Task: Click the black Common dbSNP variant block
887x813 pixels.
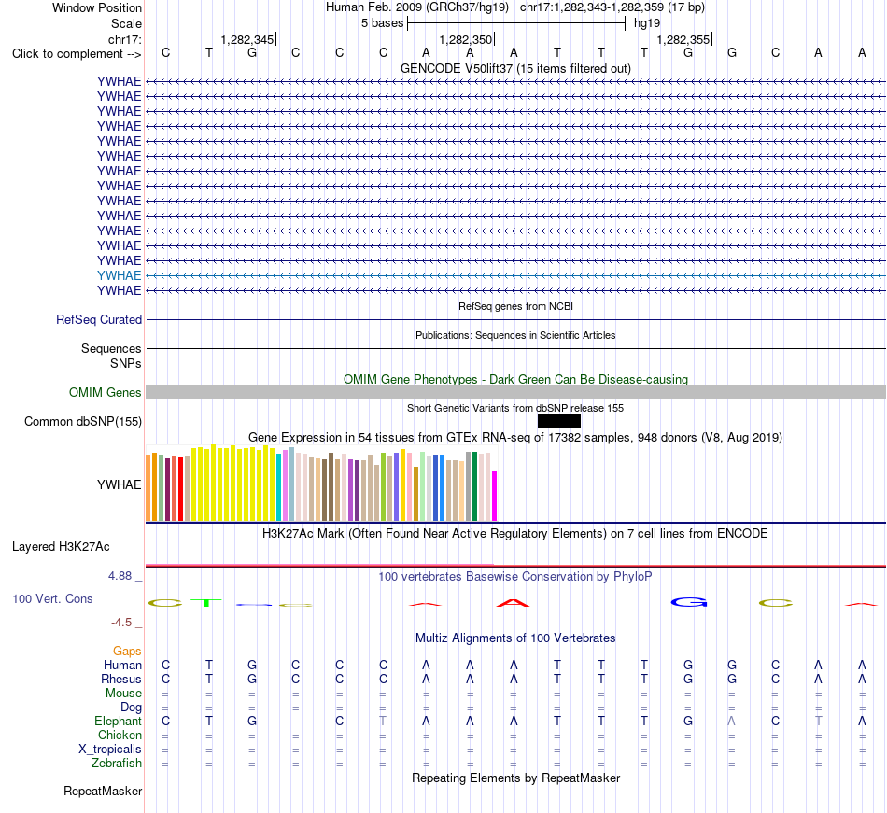Action: click(x=559, y=421)
